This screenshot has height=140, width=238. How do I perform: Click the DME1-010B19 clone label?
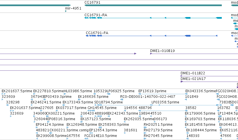tap(162, 51)
